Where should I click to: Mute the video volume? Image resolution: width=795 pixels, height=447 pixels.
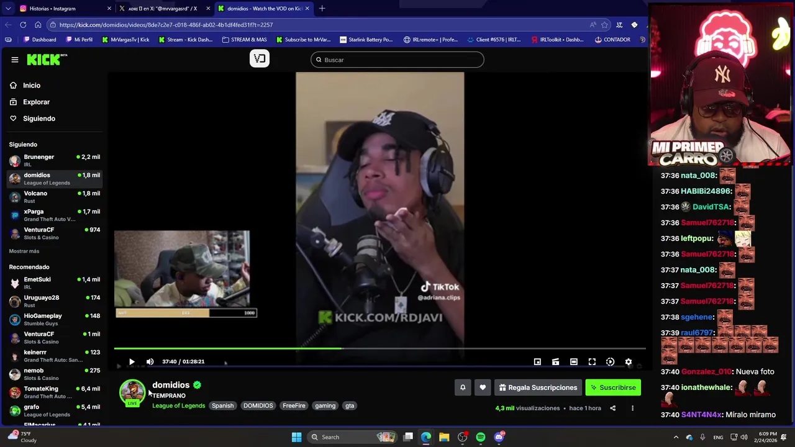click(x=150, y=361)
